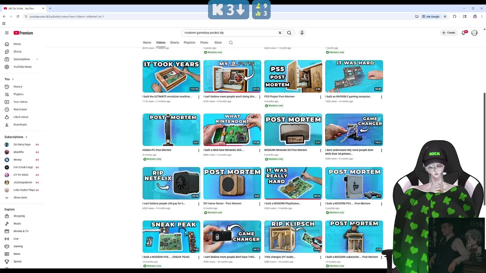The image size is (486, 273).
Task: Open the account avatar menu
Action: (474, 33)
